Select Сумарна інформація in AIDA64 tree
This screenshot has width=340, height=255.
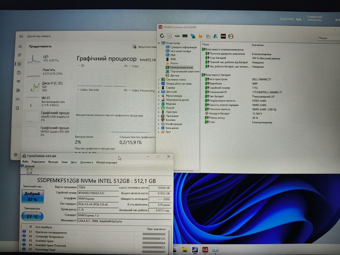pyautogui.click(x=183, y=47)
